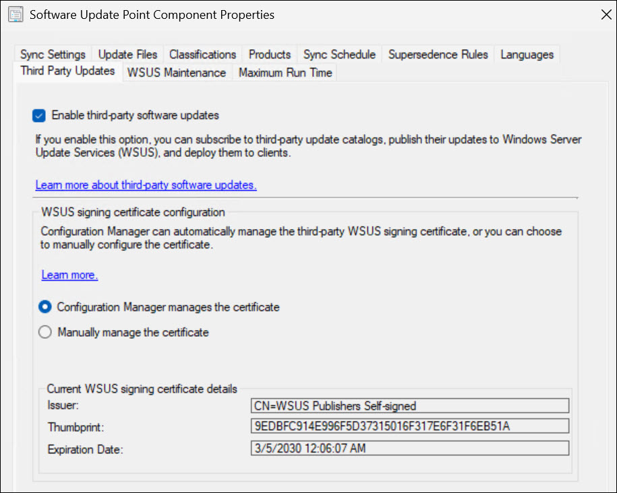Open the Products tab

click(270, 55)
